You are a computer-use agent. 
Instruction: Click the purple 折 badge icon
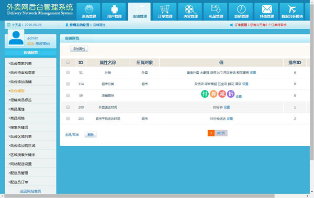(x=231, y=94)
